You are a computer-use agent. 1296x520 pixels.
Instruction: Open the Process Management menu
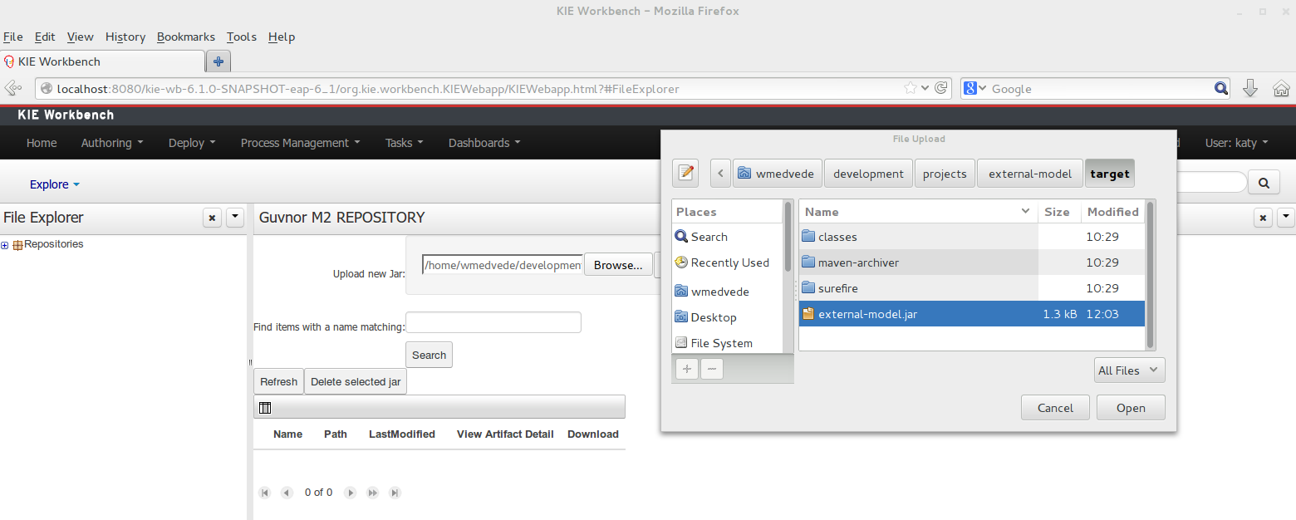pyautogui.click(x=300, y=143)
